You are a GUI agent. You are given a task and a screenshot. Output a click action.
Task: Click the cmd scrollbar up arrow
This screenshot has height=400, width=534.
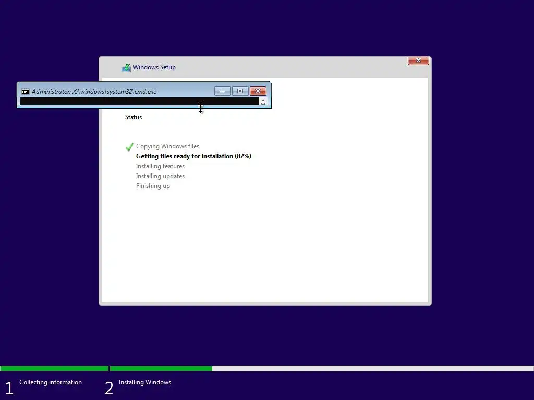(x=263, y=100)
